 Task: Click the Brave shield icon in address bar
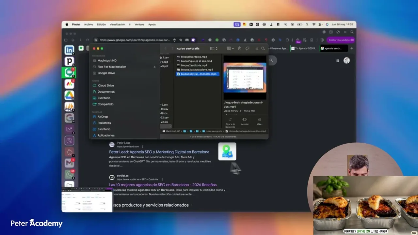click(x=193, y=40)
